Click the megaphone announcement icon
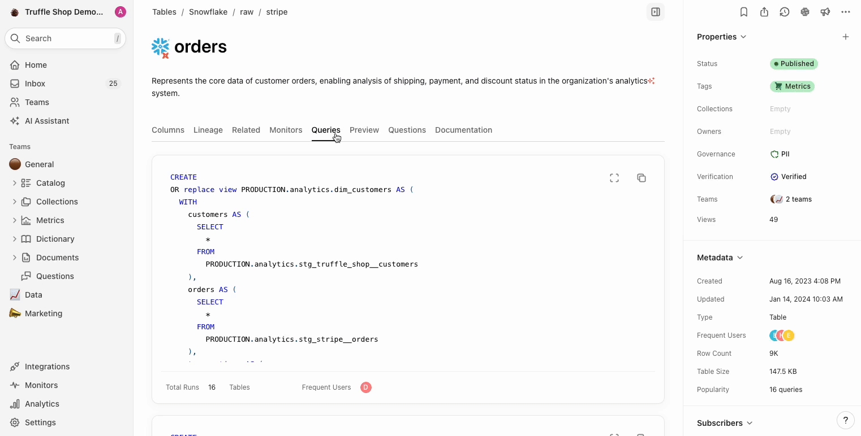Viewport: 861px width, 436px height. 825,12
